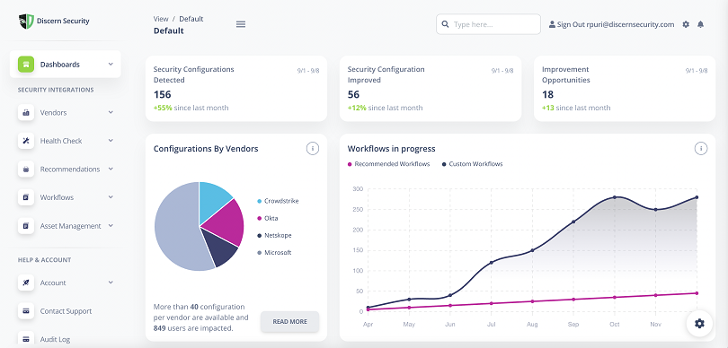
Task: Open the notifications bell icon
Action: 701,24
